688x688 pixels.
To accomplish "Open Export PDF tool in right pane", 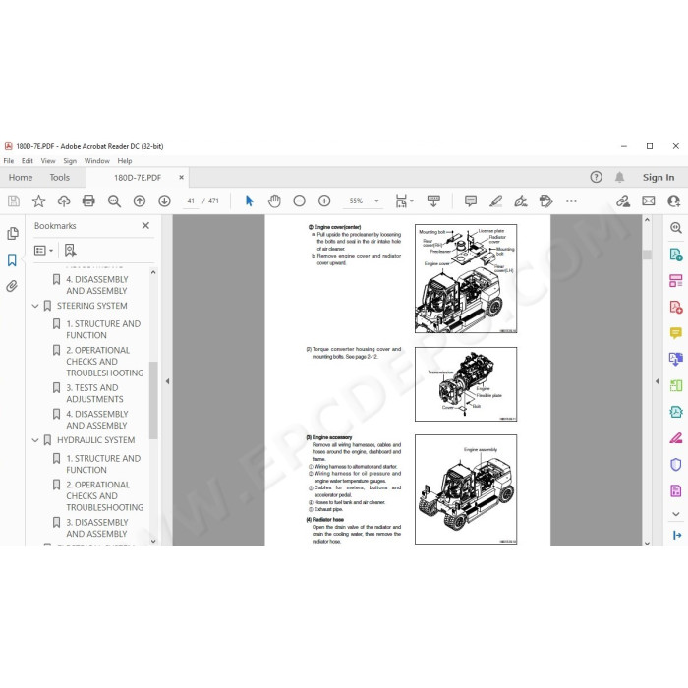I will coord(676,255).
